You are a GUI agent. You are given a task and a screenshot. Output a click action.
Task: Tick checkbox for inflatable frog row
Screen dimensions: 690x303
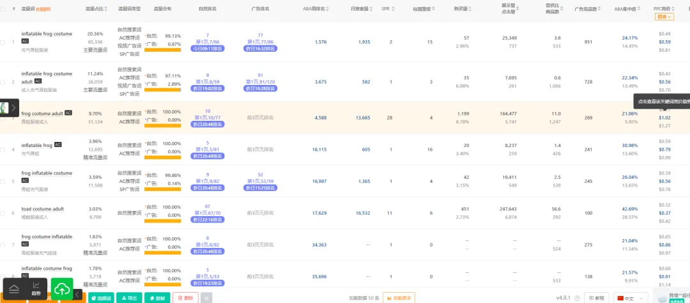pyautogui.click(x=3, y=150)
